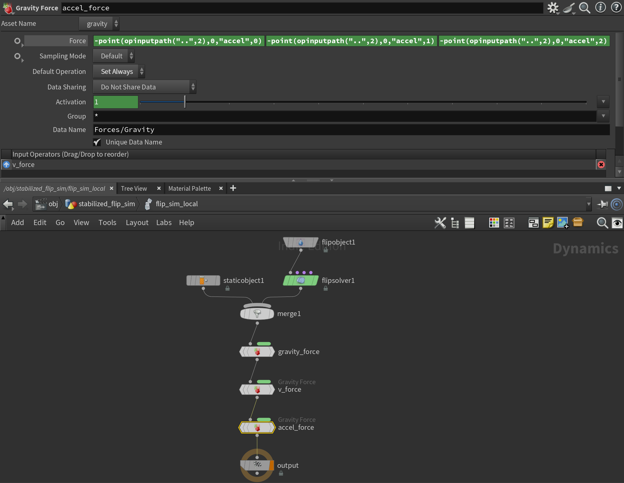Switch to the Tree View tab
The image size is (624, 483).
point(134,189)
